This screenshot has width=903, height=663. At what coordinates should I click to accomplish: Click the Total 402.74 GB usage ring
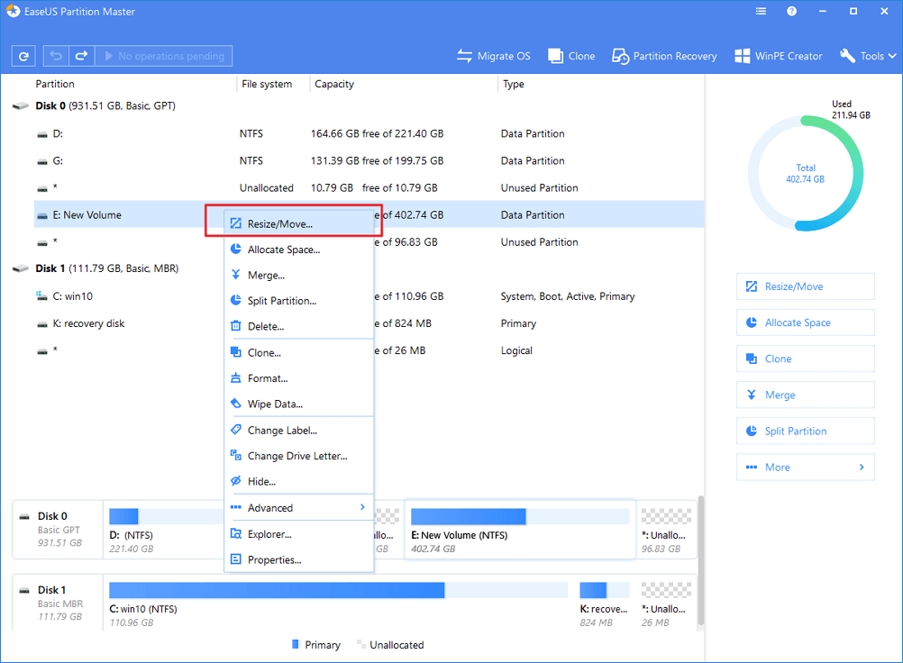point(805,173)
